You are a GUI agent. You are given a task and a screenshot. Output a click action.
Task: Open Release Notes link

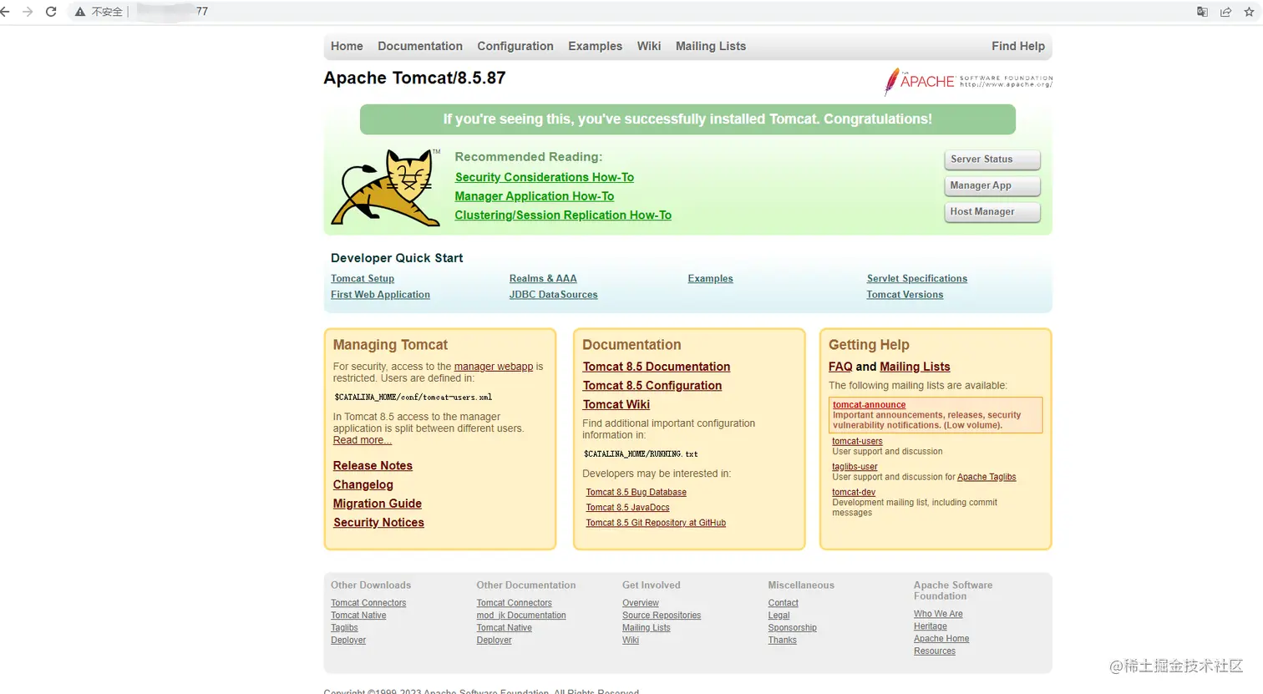[x=373, y=465]
